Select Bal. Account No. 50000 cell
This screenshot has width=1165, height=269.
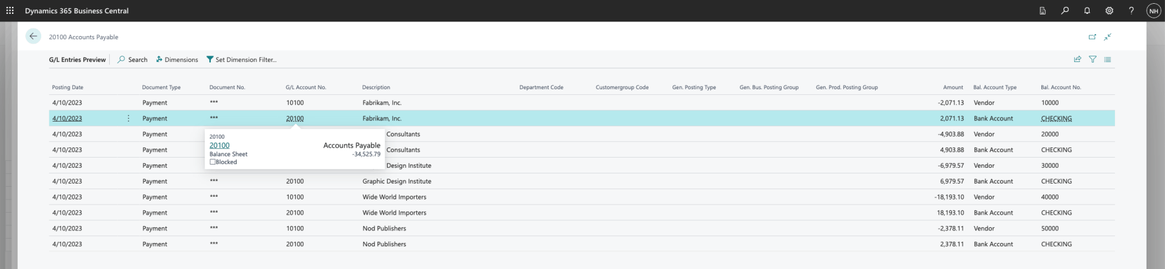pos(1050,228)
